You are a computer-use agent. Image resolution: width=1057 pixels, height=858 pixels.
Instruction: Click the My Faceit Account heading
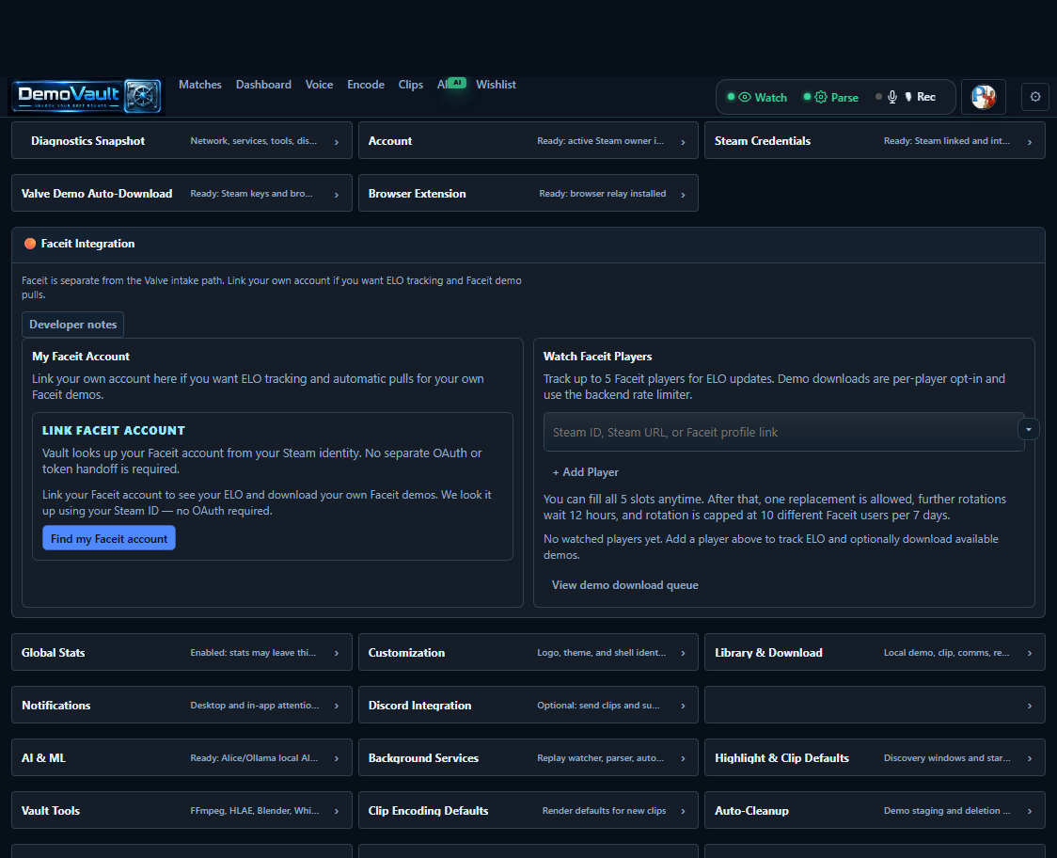click(x=81, y=357)
